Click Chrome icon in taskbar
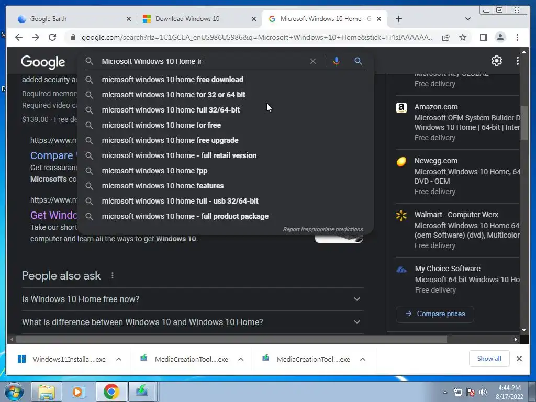 [x=111, y=392]
